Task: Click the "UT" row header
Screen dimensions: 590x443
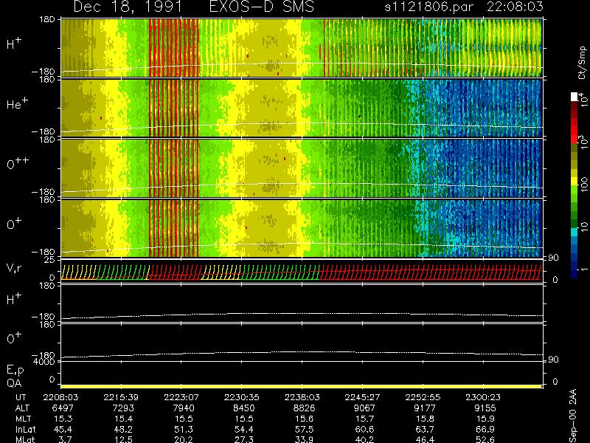Action: tap(21, 397)
